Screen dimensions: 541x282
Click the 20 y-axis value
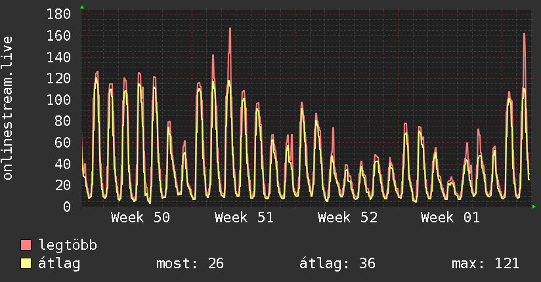[x=63, y=185]
